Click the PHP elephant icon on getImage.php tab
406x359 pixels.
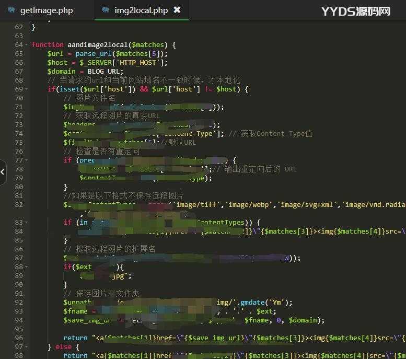11,10
